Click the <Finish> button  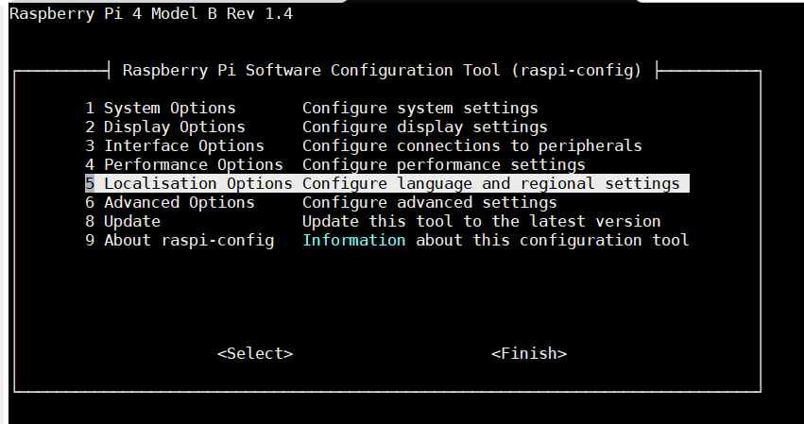click(529, 353)
